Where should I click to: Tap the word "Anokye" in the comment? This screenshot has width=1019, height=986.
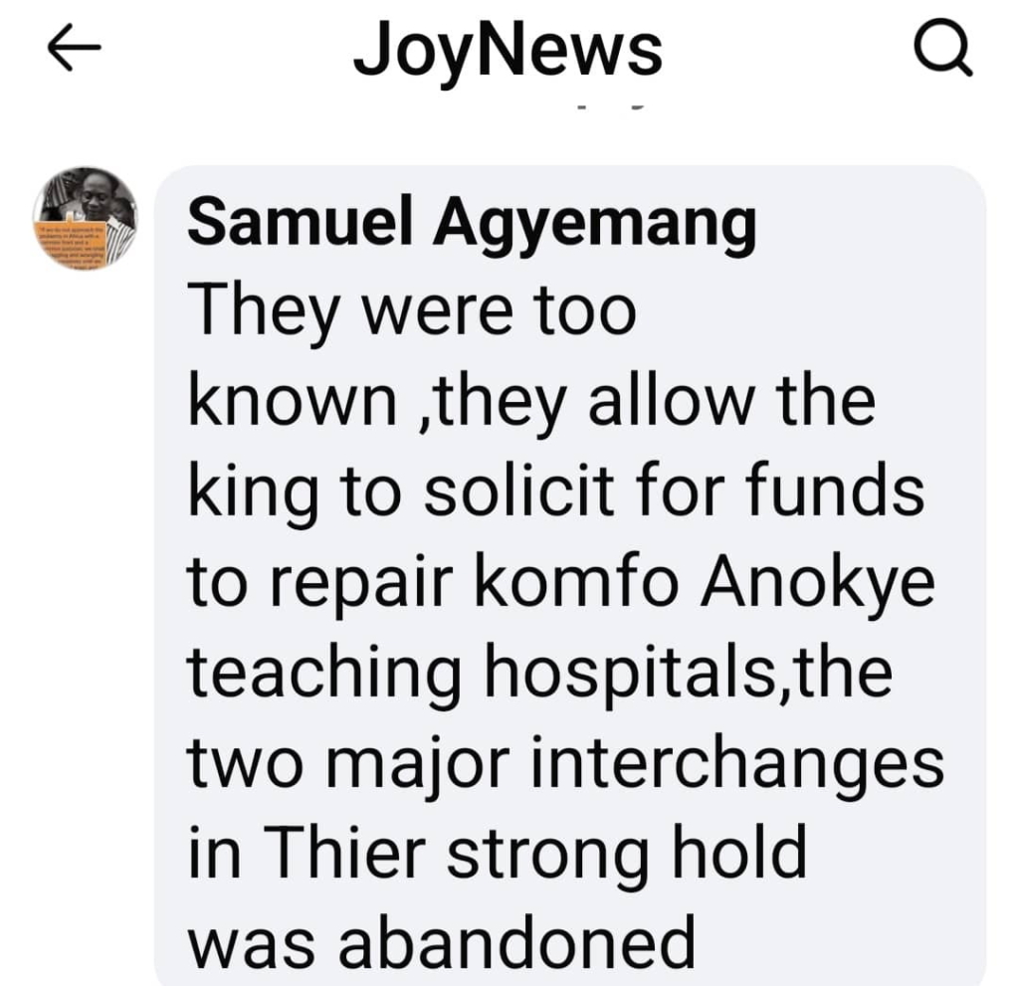818,582
